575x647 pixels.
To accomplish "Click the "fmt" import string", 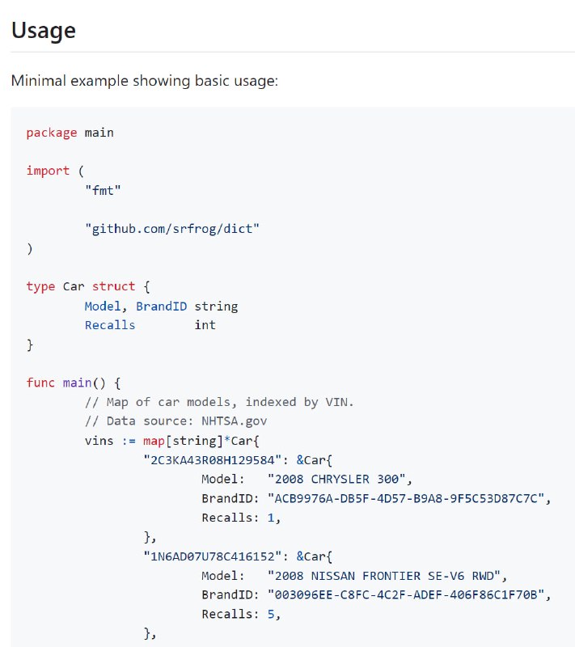I will click(103, 190).
